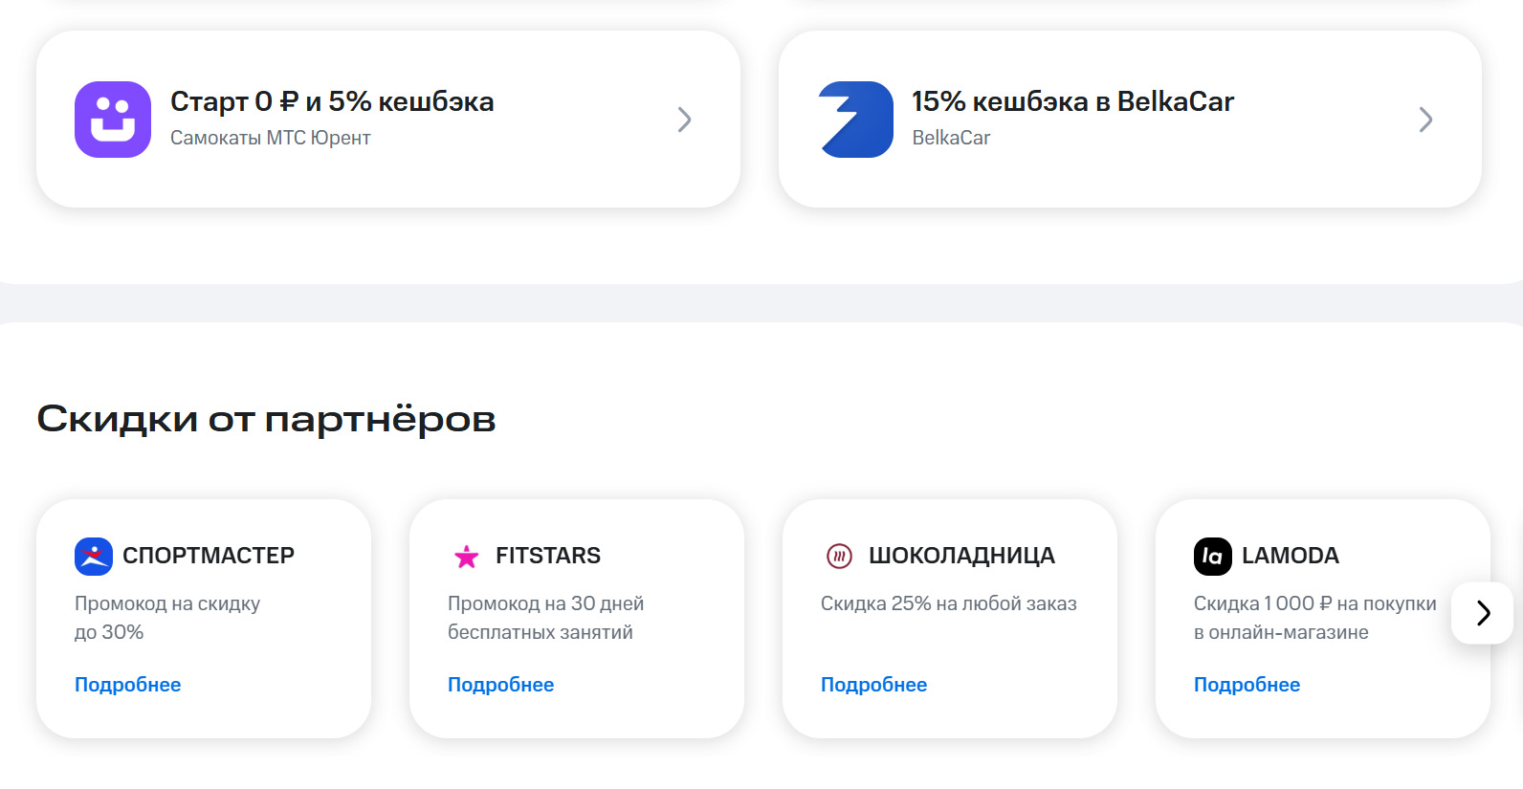Open the chevron on the BelkaCar cashback card
1523x789 pixels.
(1425, 120)
